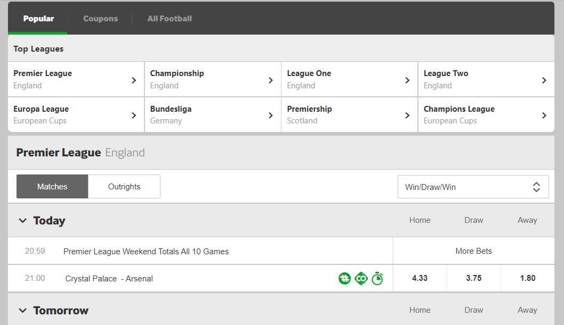
Task: Click the arrow on Championship tile
Action: (x=271, y=80)
